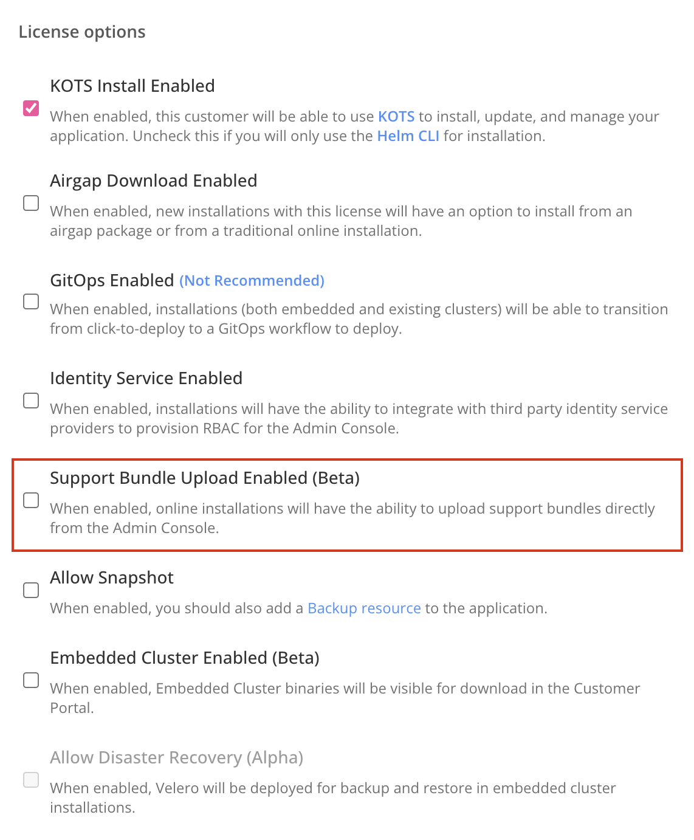The width and height of the screenshot is (694, 840).
Task: Click the Allow Snapshot label text
Action: 112,577
